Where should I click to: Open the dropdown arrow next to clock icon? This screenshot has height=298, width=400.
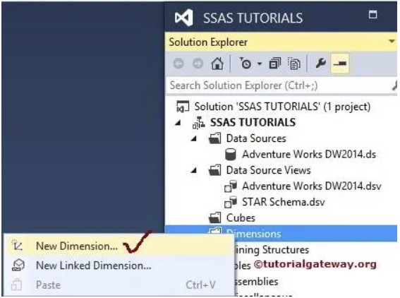pos(260,64)
